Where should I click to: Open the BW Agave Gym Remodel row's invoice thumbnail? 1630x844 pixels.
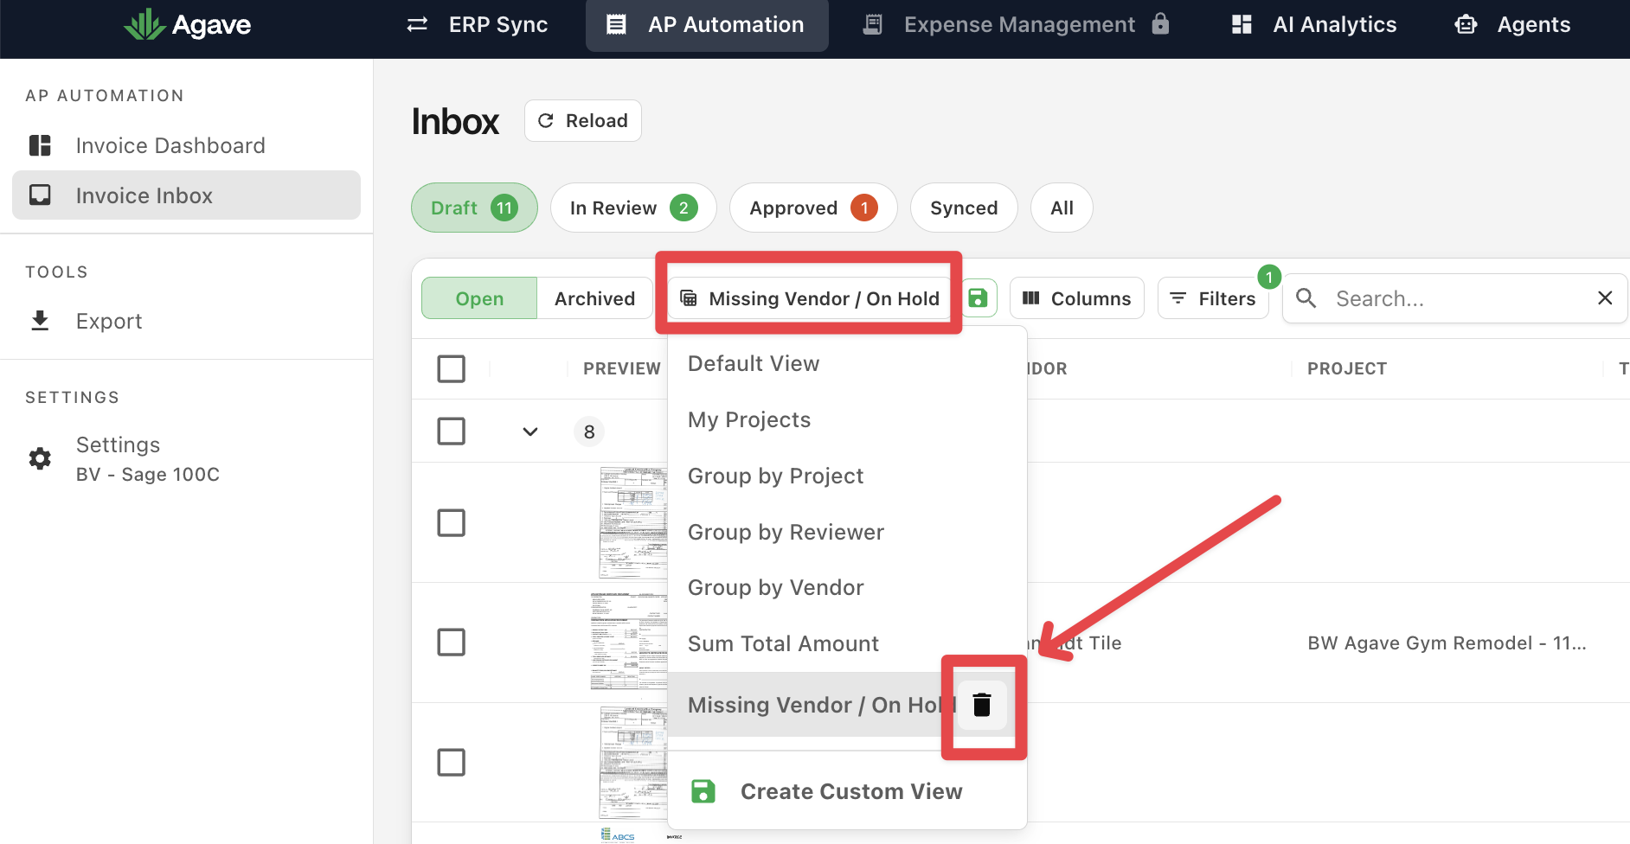(x=629, y=642)
